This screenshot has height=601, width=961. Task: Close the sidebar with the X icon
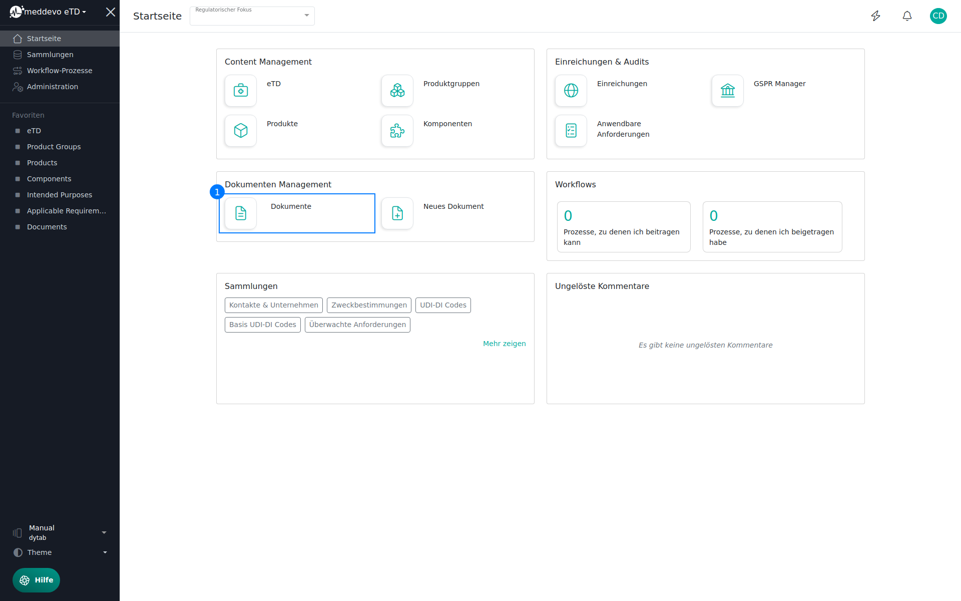111,12
